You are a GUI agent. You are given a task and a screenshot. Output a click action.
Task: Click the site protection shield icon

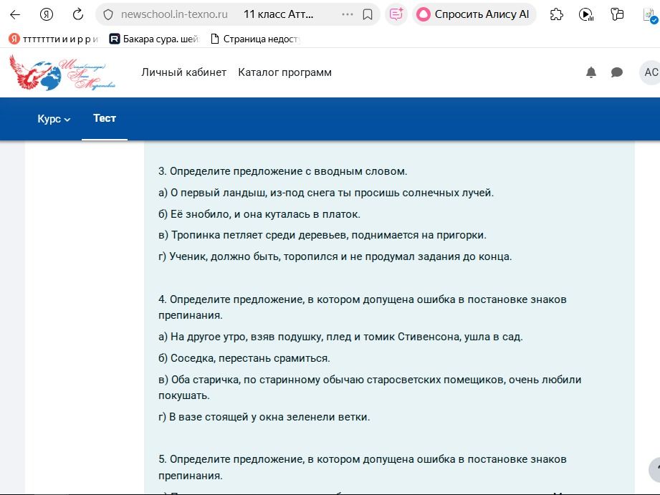tap(108, 15)
